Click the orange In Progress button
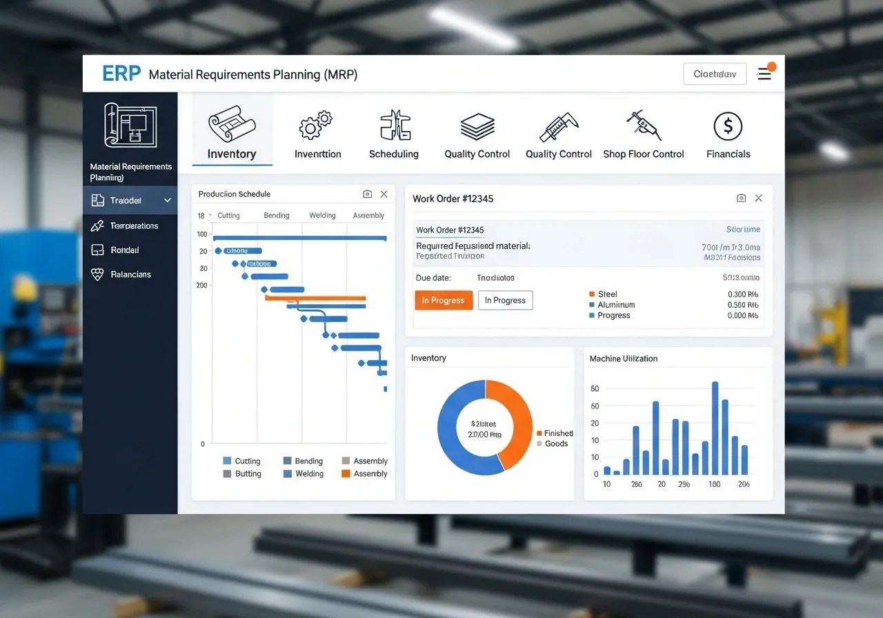This screenshot has height=618, width=883. pos(444,300)
